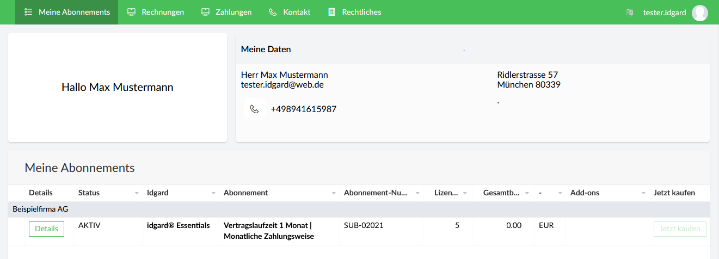Viewport: 719px width, 259px height.
Task: Click the Jetzt kaufen button in row
Action: click(x=680, y=229)
